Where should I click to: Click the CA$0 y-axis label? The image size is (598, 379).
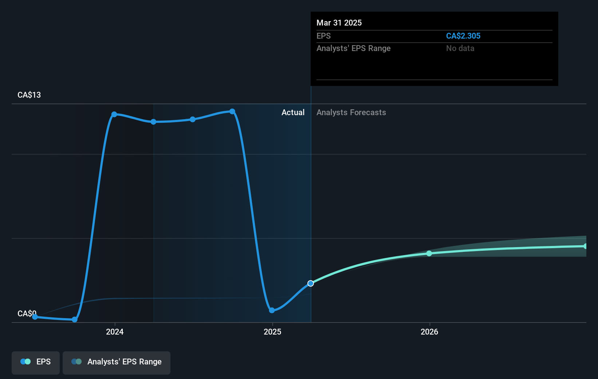coord(27,313)
